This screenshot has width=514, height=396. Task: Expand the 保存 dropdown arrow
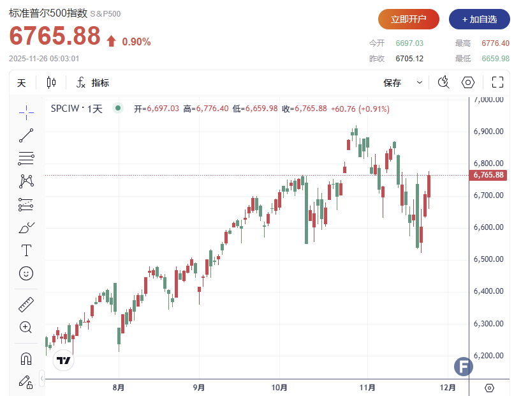[x=420, y=82]
